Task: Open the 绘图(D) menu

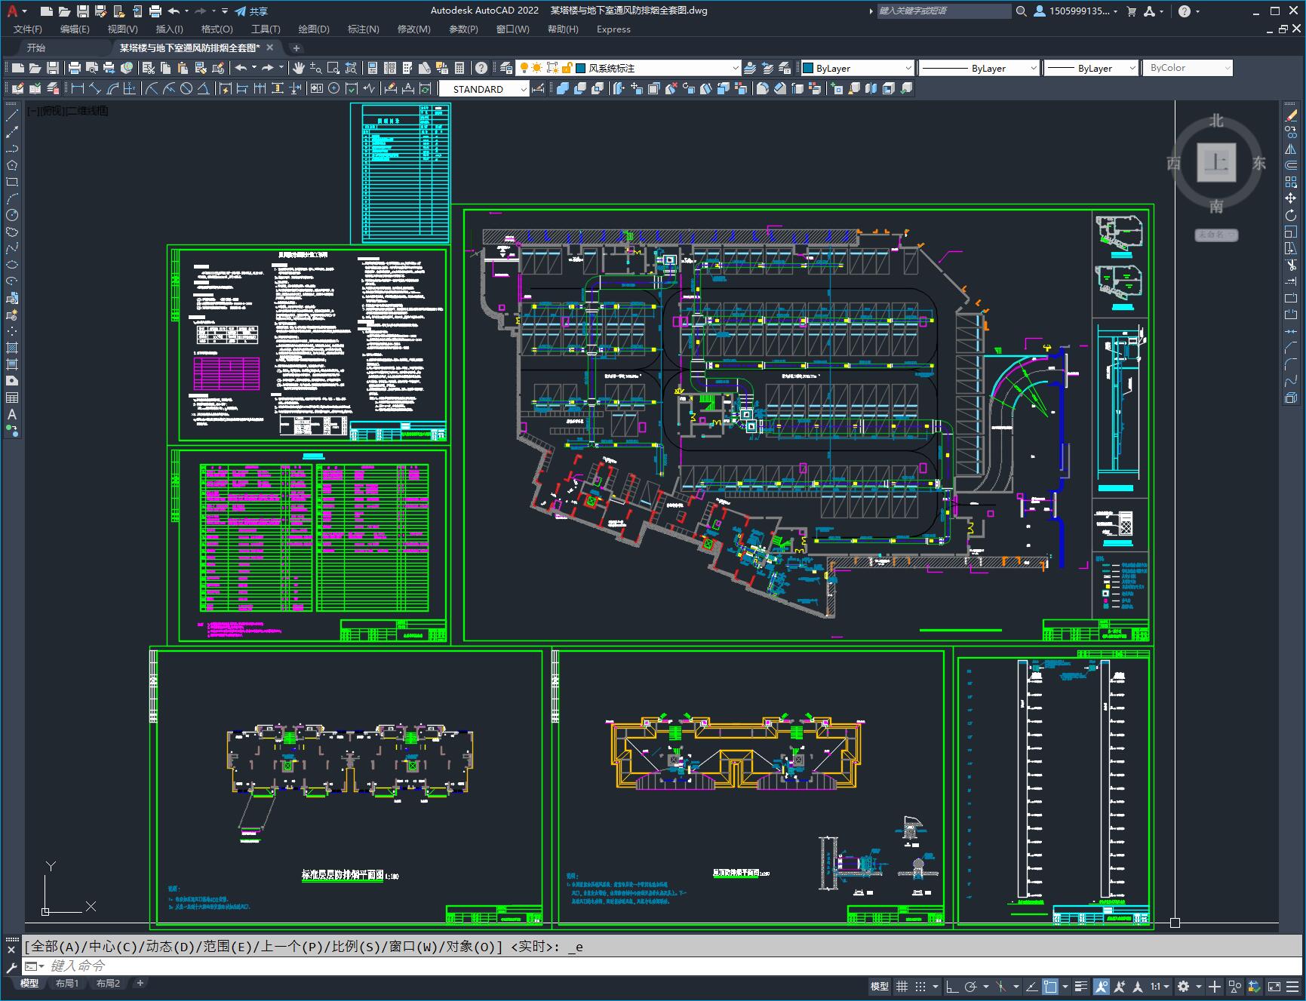Action: [314, 29]
